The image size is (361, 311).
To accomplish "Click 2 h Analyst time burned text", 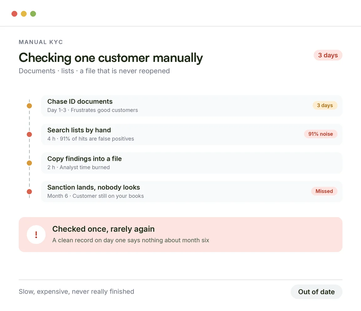I will point(78,167).
